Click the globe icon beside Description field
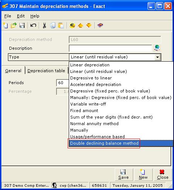Viewport: 174px width, 190px height. click(157, 48)
